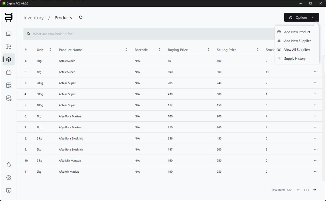
Task: Choose Supply History menu entry
Action: (x=297, y=58)
